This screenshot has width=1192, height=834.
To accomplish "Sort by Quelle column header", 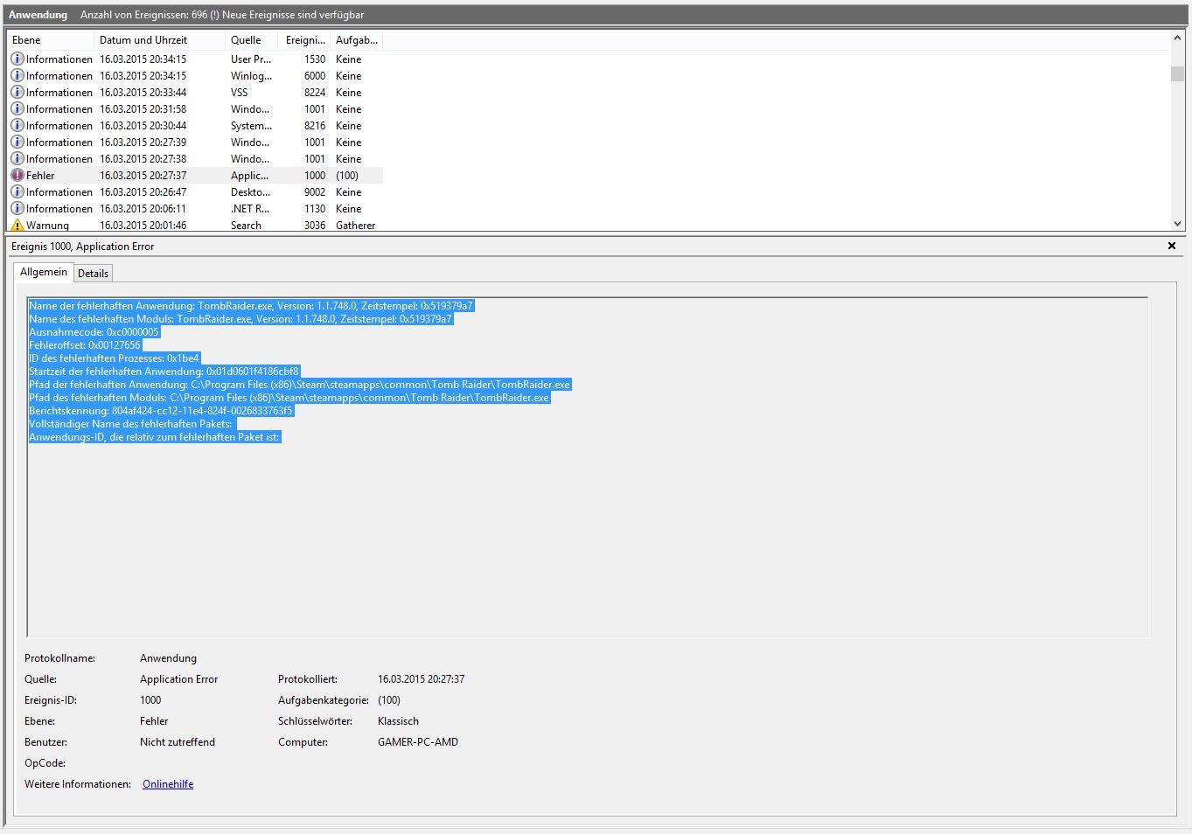I will [x=251, y=40].
